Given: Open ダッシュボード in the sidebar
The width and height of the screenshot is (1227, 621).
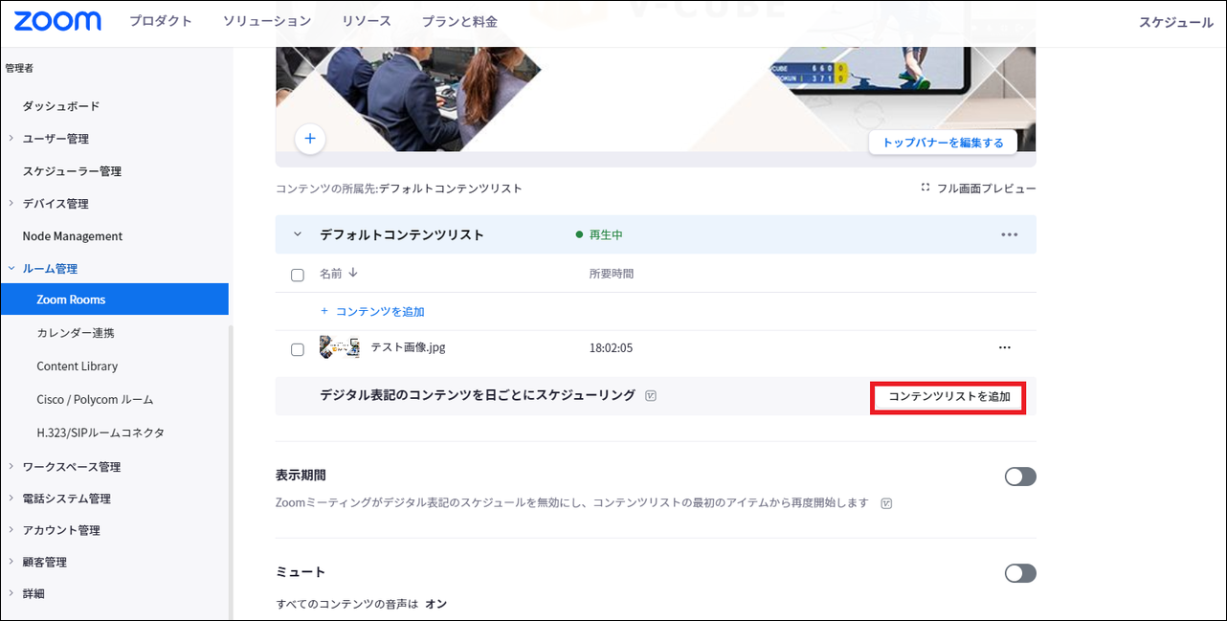Looking at the screenshot, I should 61,106.
